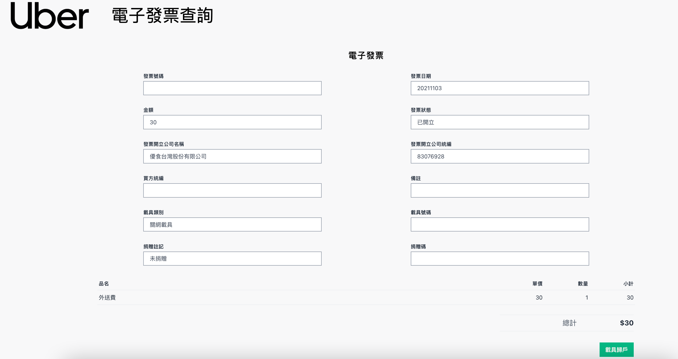Click the 載具類別 label

tap(153, 213)
